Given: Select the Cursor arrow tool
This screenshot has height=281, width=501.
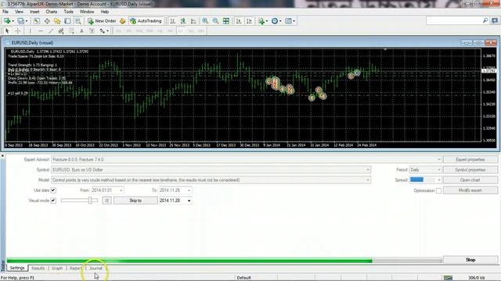Looking at the screenshot, I should pos(7,31).
